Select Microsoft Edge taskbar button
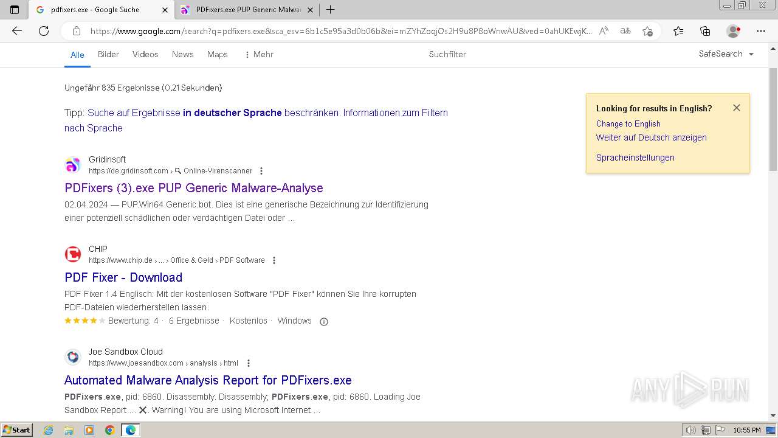Image resolution: width=778 pixels, height=438 pixels. (130, 430)
